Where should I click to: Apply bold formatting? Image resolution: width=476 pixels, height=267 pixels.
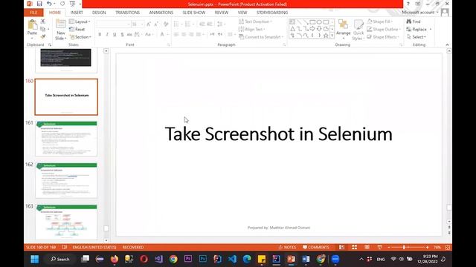[x=100, y=35]
